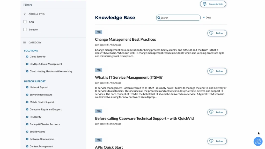Click the heart icon on ITSM article Follow
The height and width of the screenshot is (149, 265).
point(211,71)
